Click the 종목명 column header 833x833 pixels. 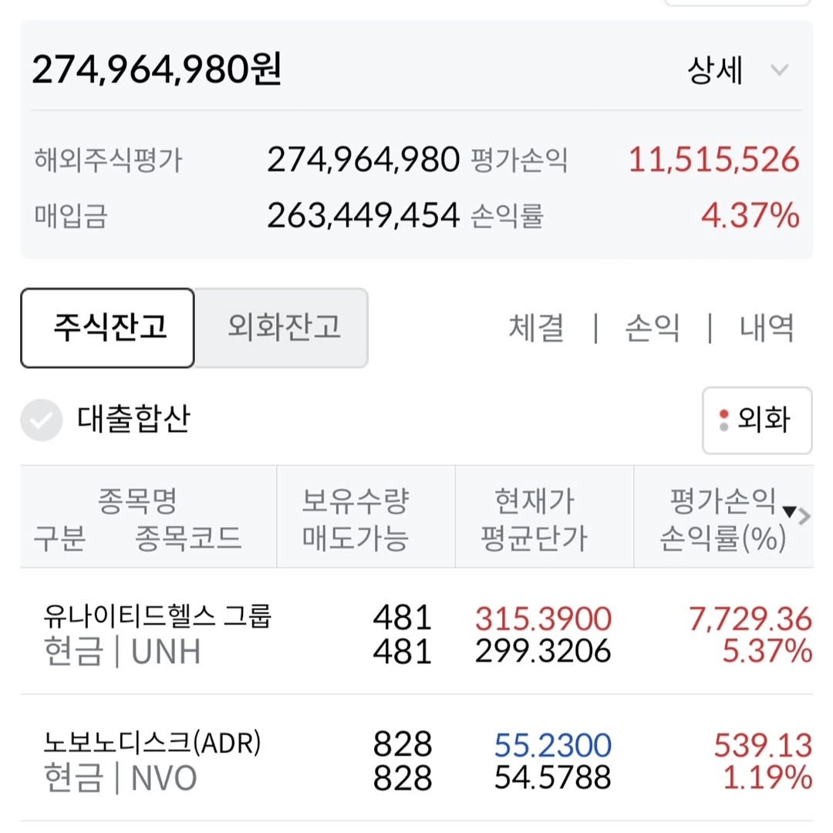click(137, 502)
